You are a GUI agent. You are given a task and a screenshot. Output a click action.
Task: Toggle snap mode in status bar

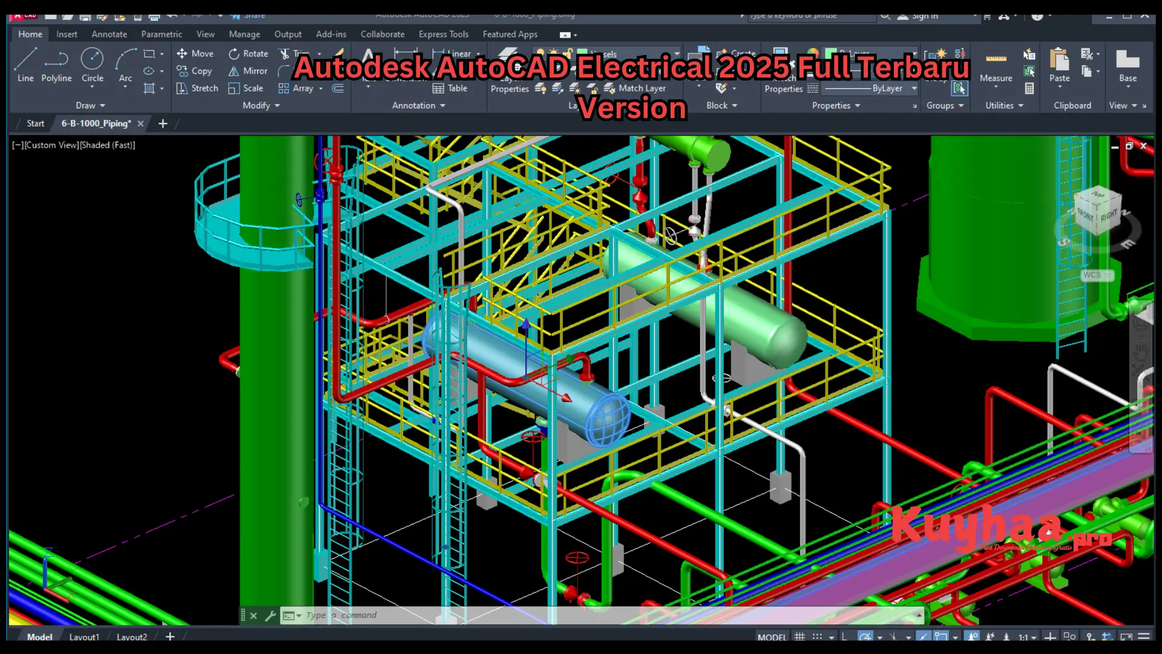(816, 636)
